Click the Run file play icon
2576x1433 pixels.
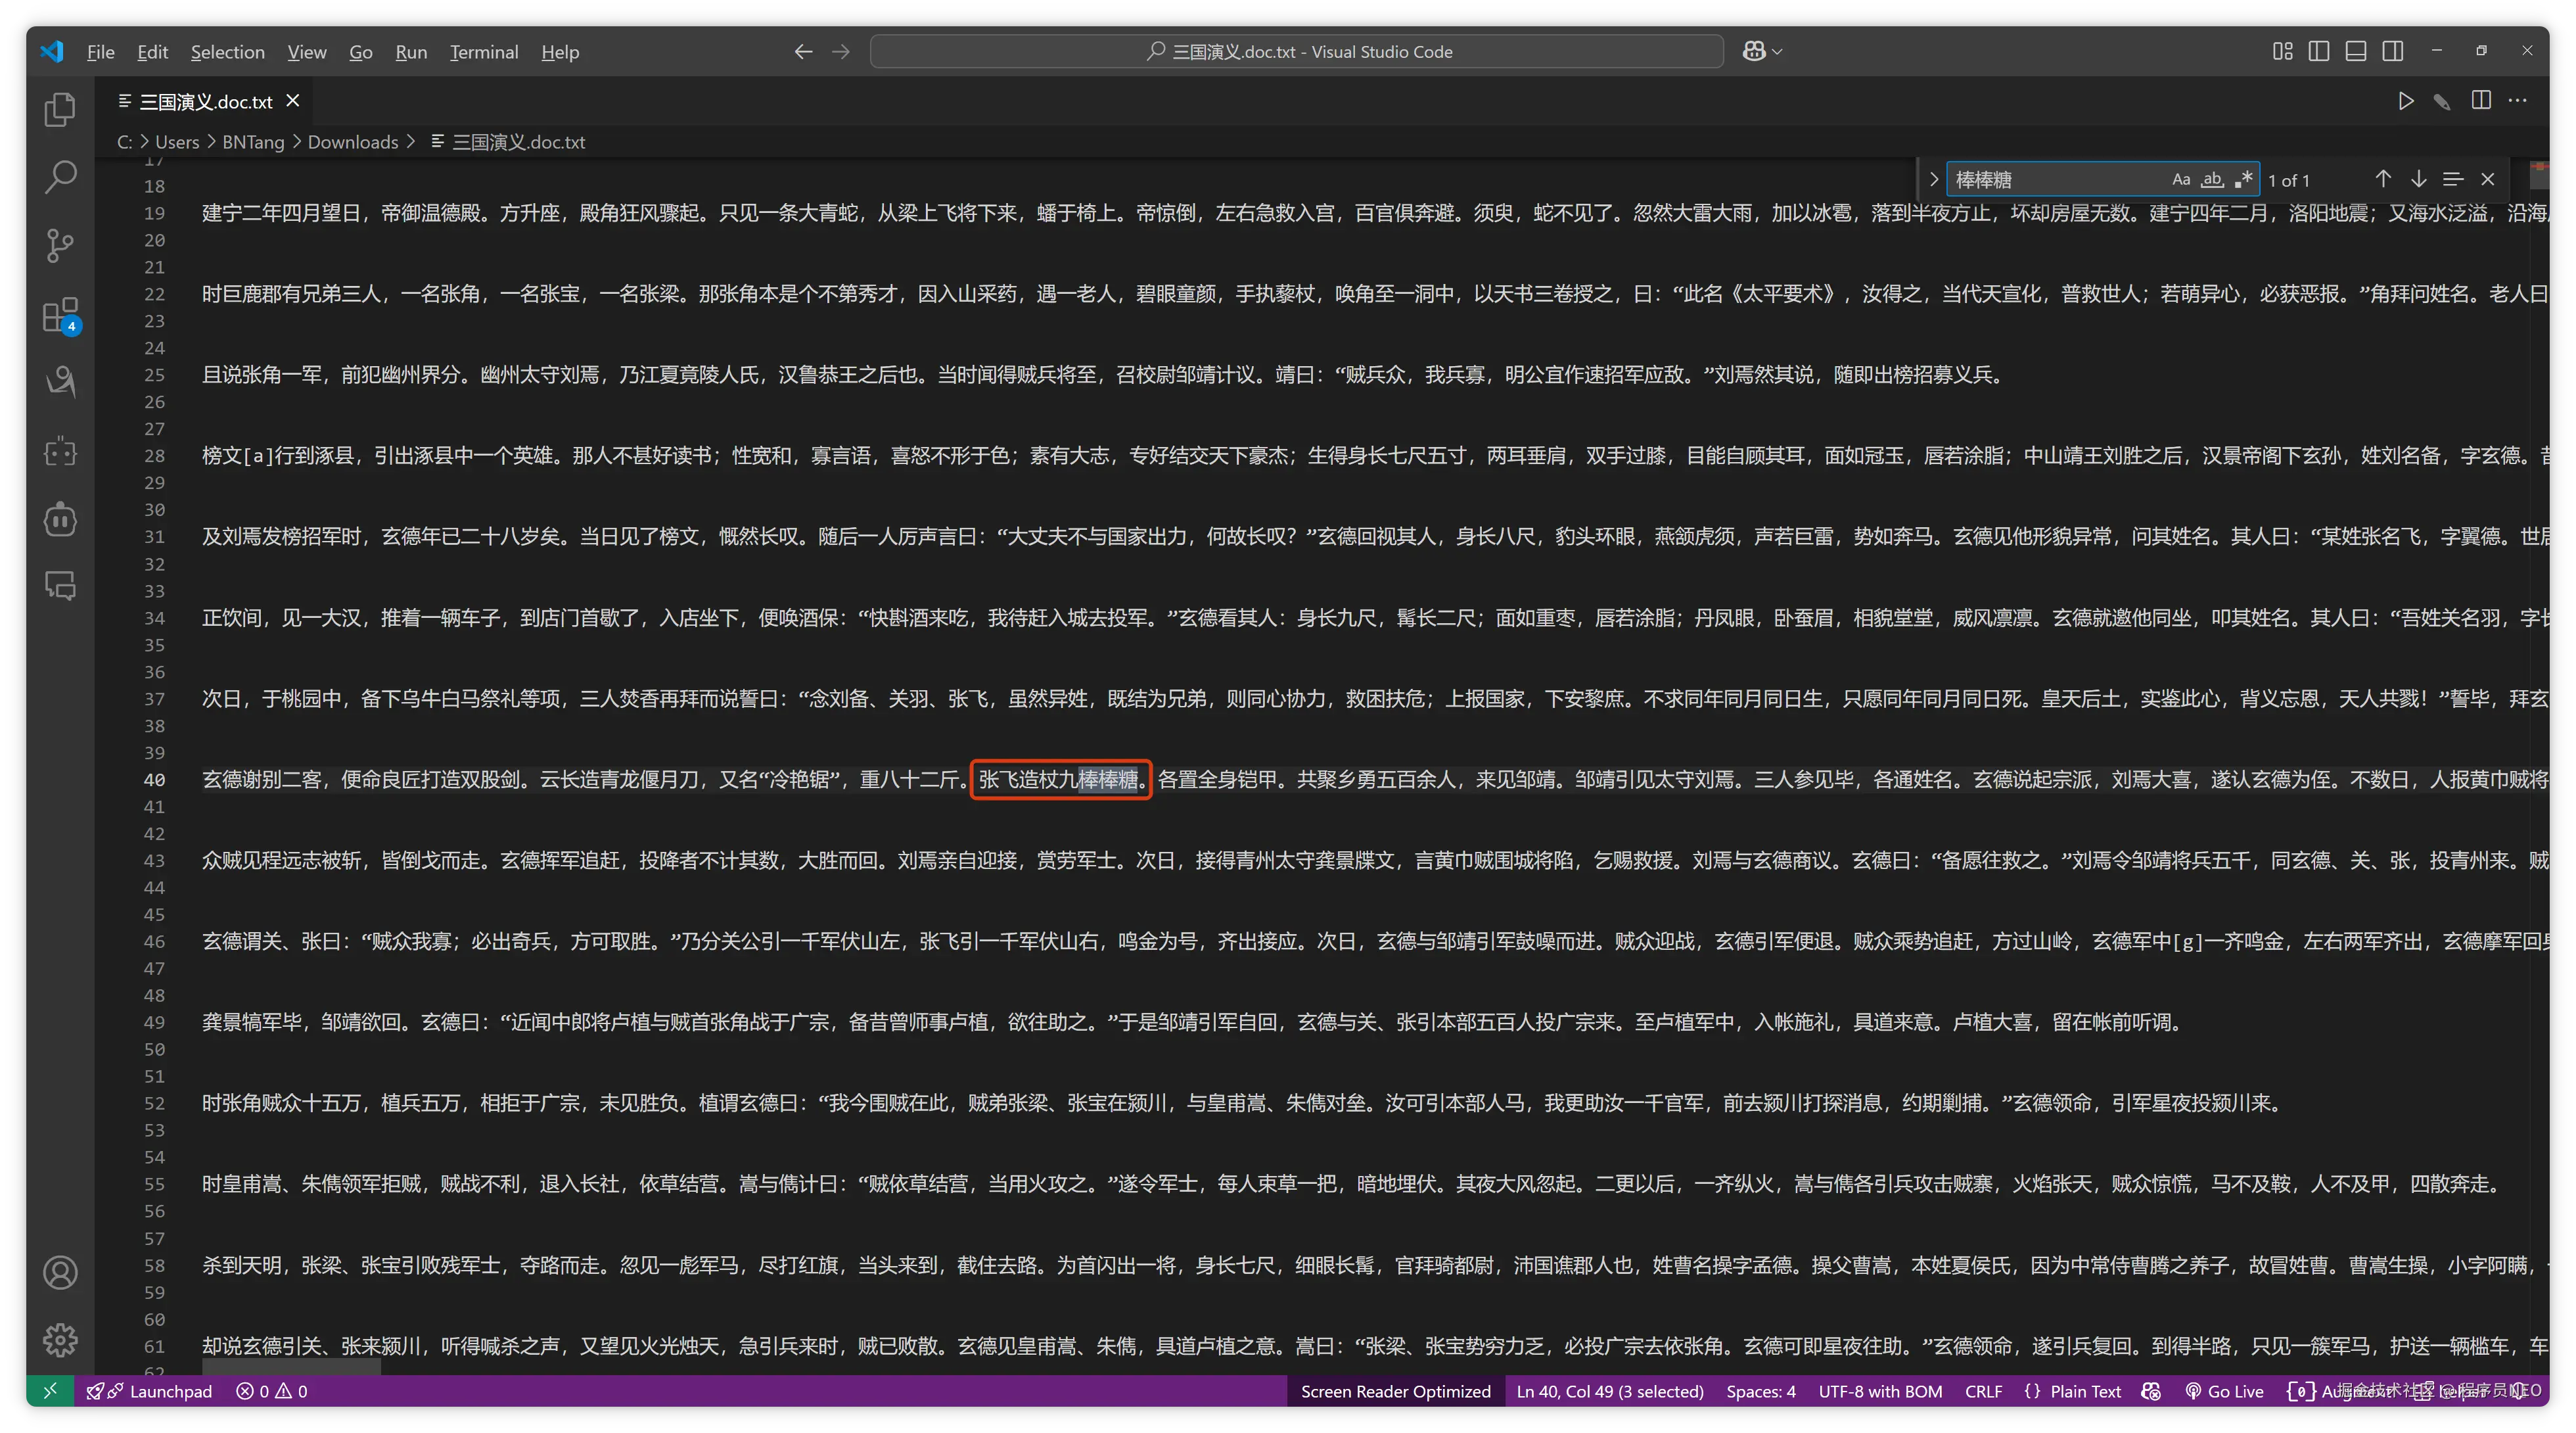coord(2405,101)
